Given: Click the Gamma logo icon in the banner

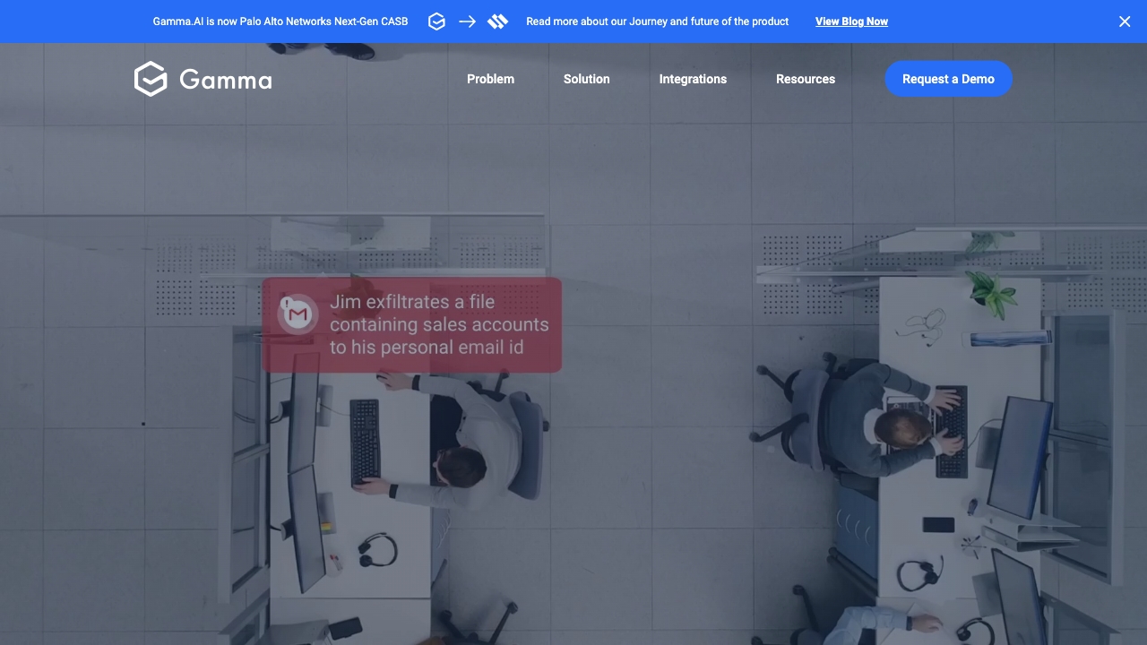Looking at the screenshot, I should pyautogui.click(x=436, y=21).
